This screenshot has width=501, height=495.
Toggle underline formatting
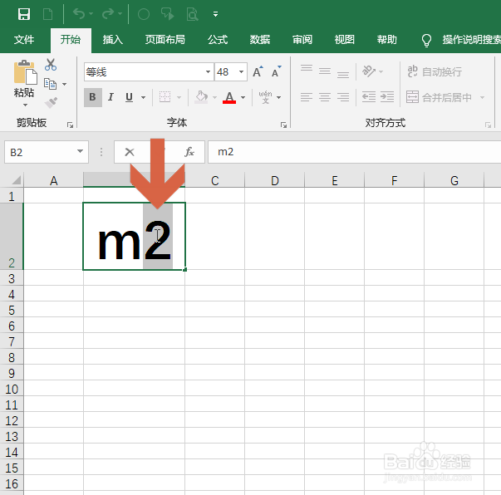(x=129, y=97)
